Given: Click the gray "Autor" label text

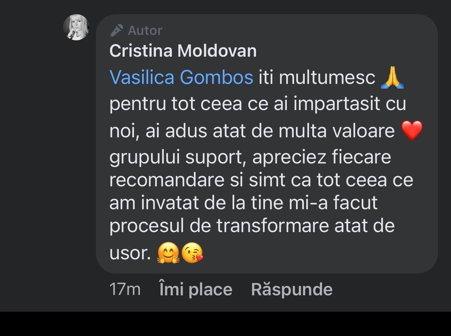Looking at the screenshot, I should pyautogui.click(x=145, y=31).
